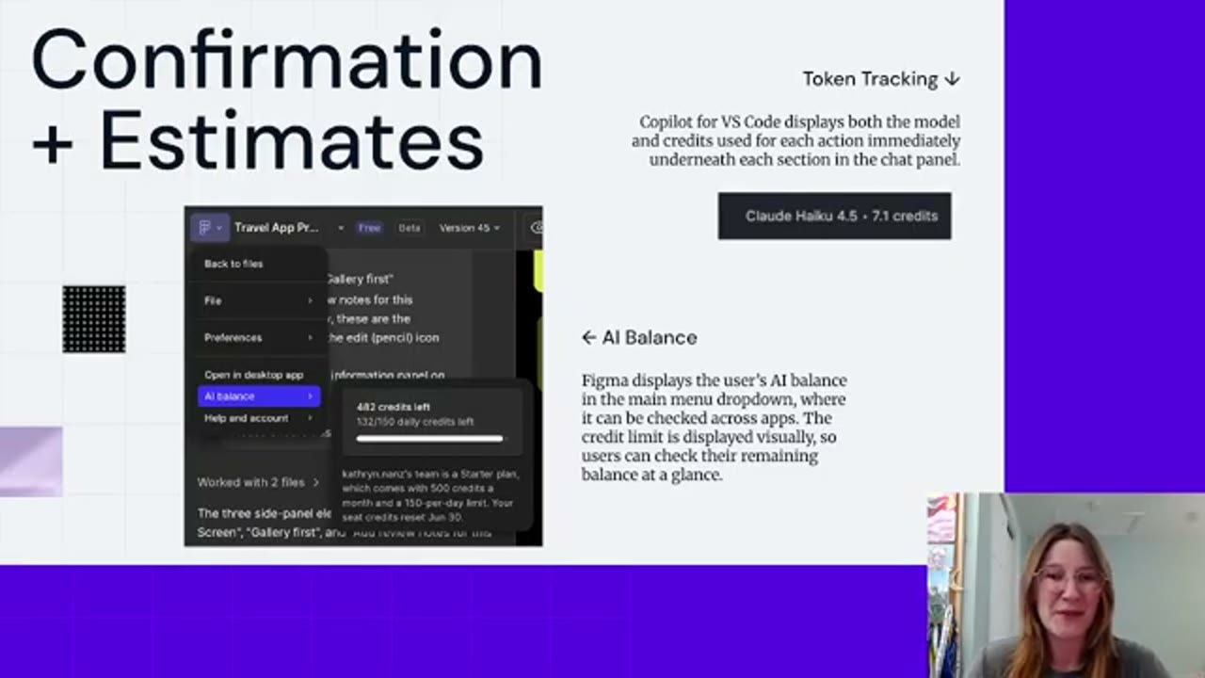Open the Preferences submenu

click(258, 337)
